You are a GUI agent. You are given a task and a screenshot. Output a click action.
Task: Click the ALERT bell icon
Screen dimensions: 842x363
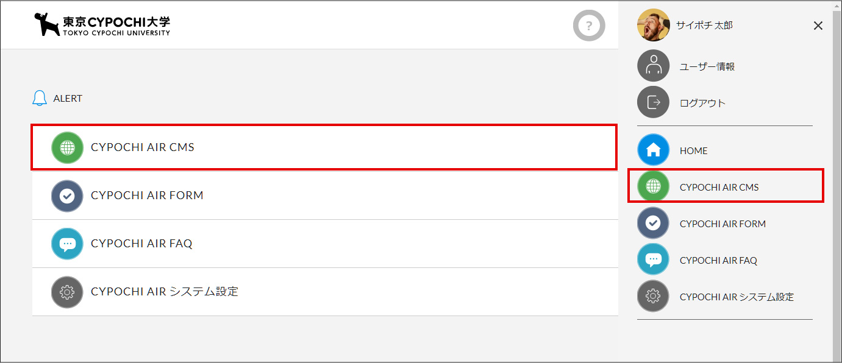[40, 98]
